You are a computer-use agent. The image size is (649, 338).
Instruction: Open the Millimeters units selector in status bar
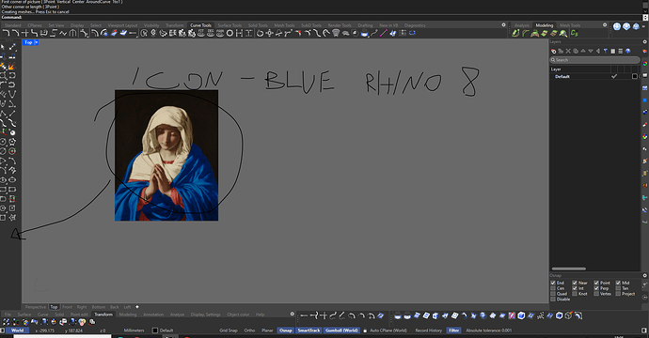pos(135,330)
